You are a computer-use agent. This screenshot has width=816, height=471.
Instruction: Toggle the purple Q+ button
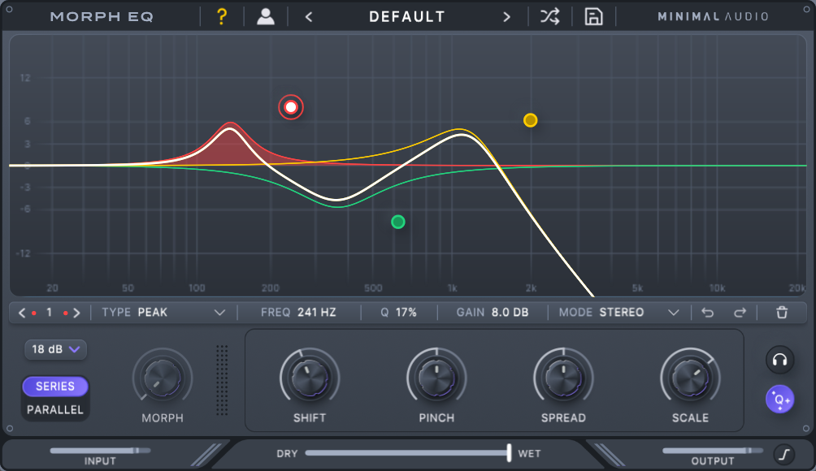[779, 399]
